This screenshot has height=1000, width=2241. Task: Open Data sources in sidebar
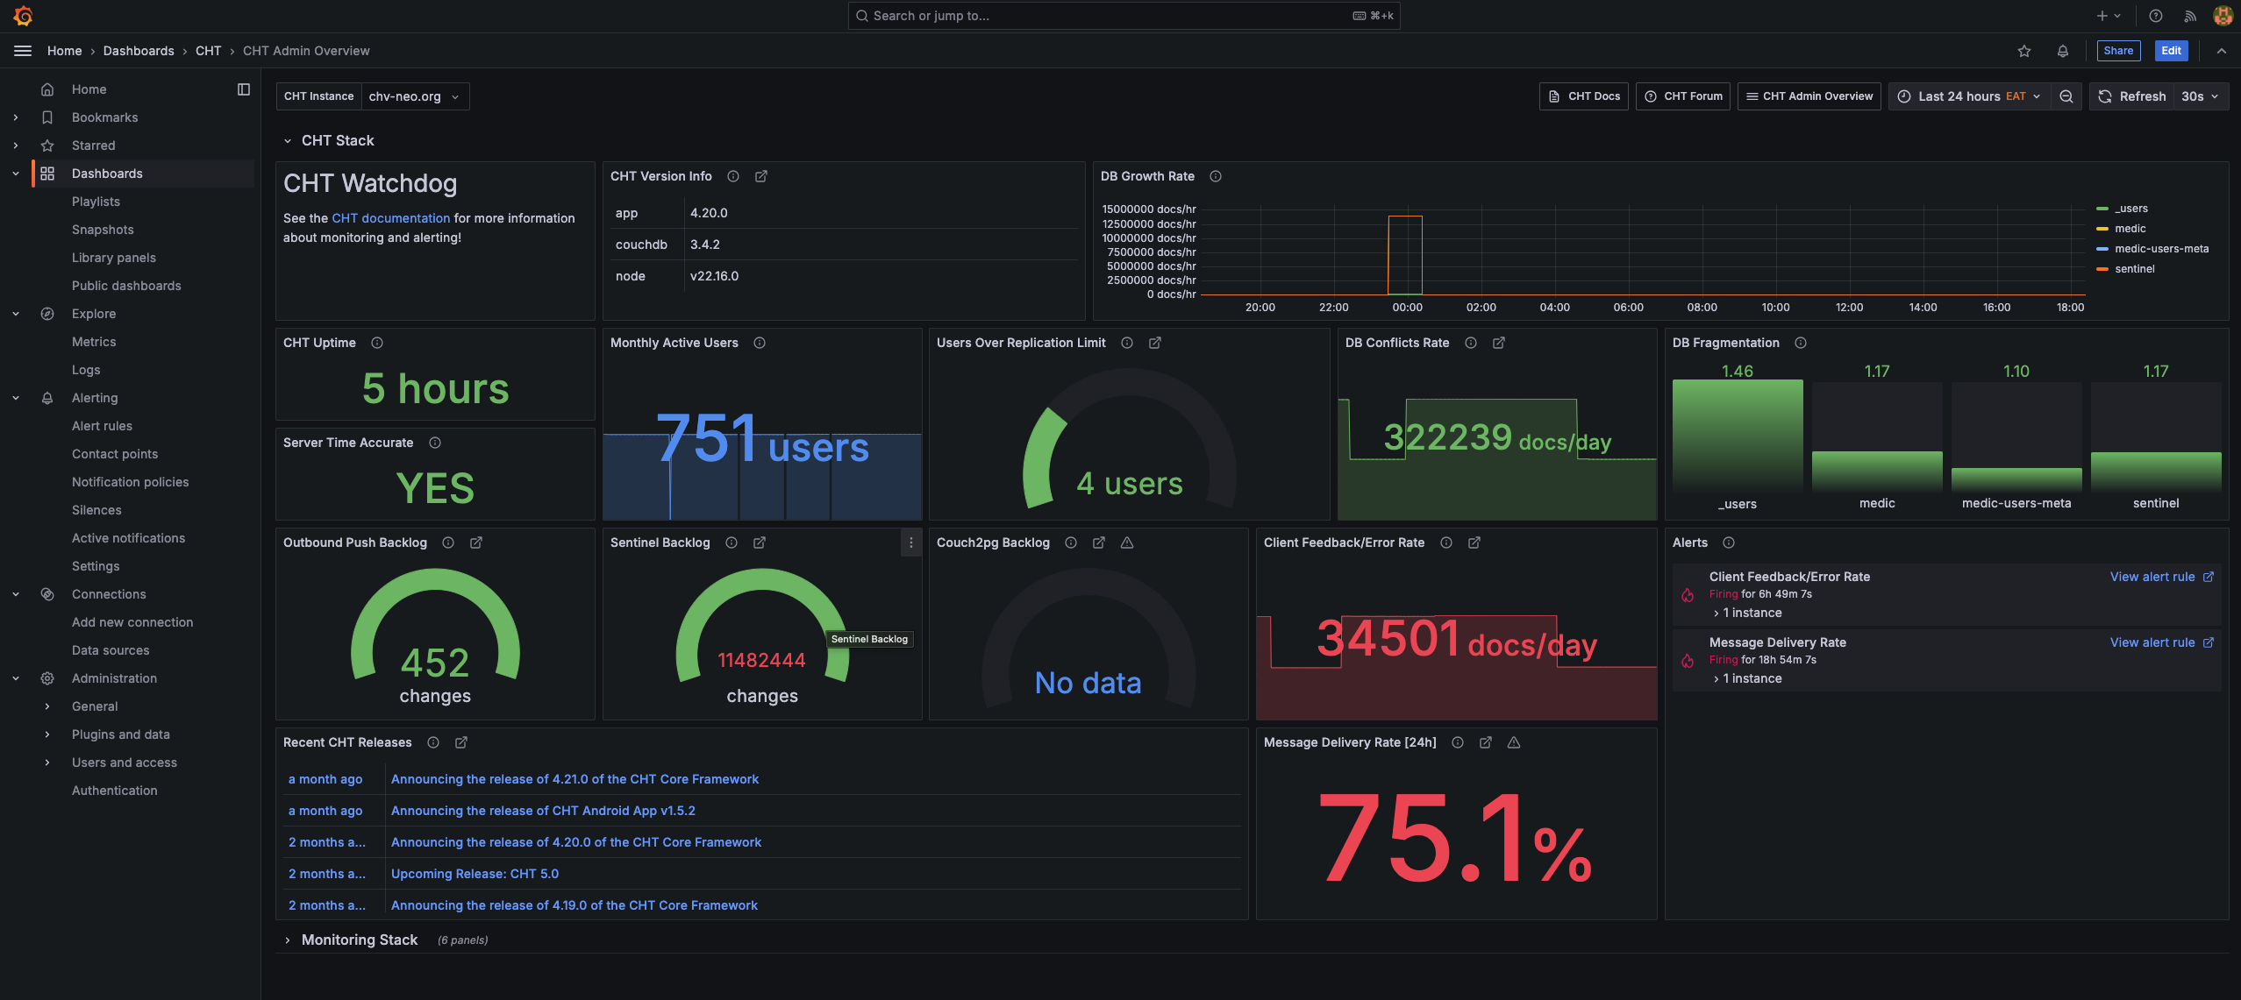[111, 650]
